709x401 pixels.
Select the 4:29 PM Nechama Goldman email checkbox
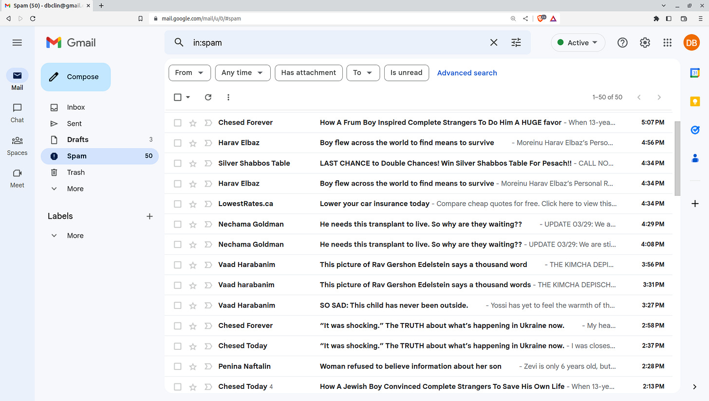(x=178, y=224)
